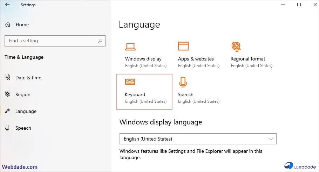Go to Language in the sidebar
Screen dimensions: 319x172
(x=26, y=111)
